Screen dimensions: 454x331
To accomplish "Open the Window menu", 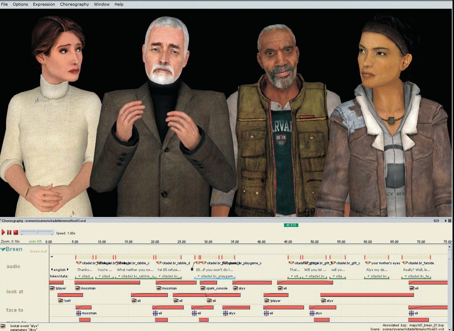I will [x=102, y=4].
